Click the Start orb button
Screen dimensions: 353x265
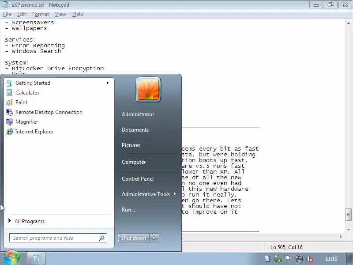coord(12,258)
